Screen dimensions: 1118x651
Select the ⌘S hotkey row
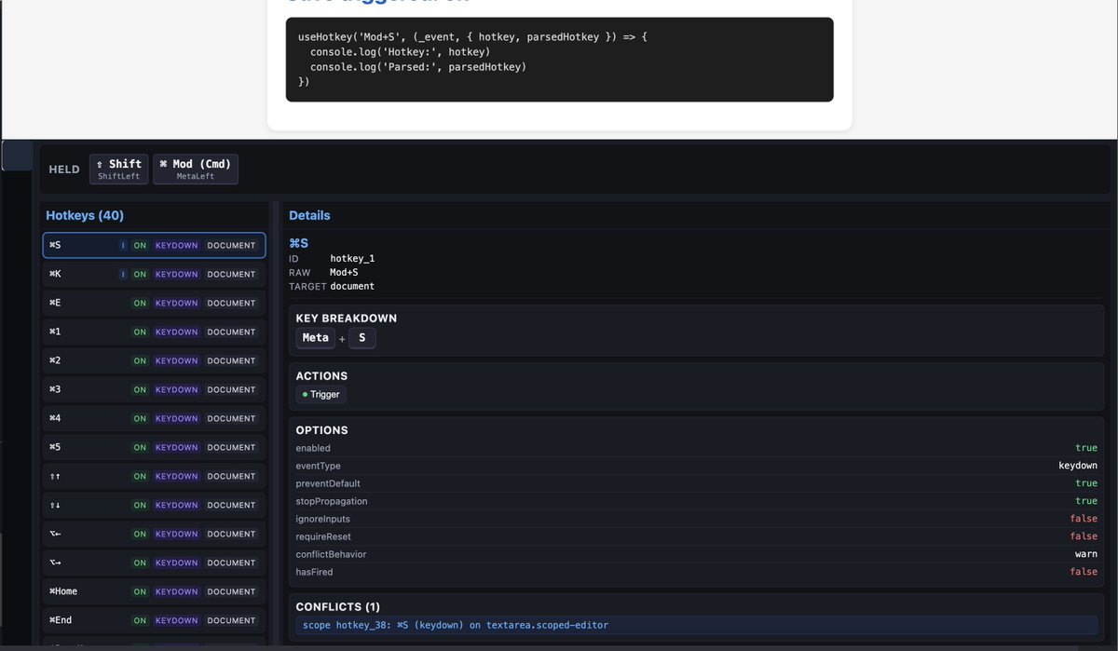pyautogui.click(x=154, y=245)
